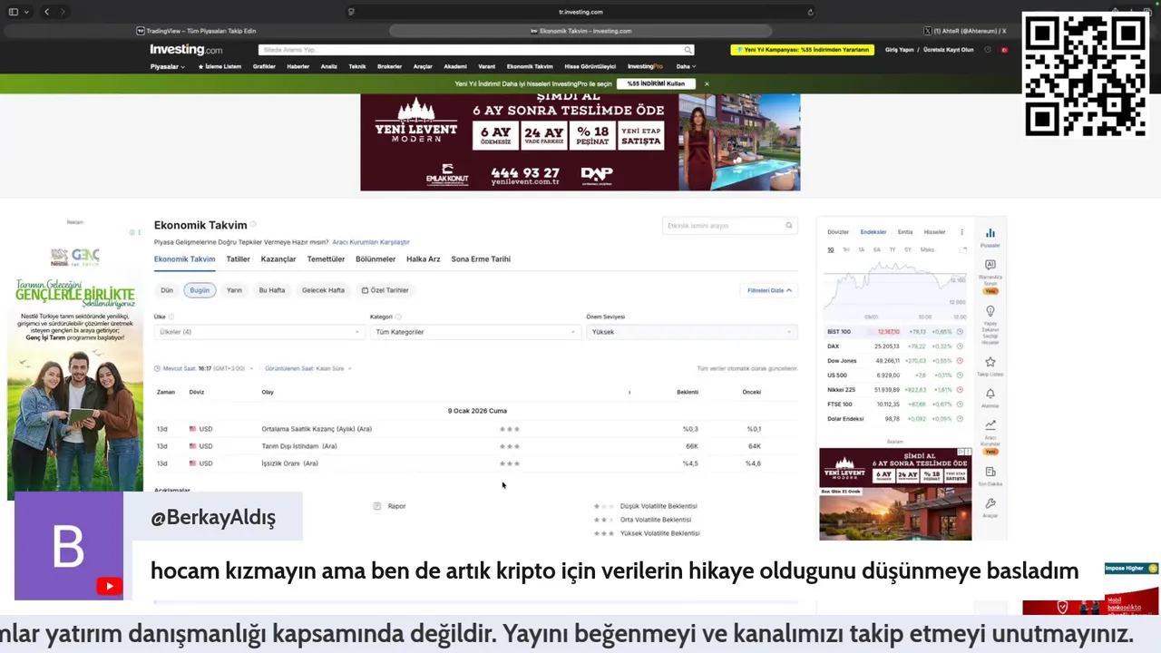Select the Yarın date filter
This screenshot has width=1161, height=653.
[x=234, y=290]
